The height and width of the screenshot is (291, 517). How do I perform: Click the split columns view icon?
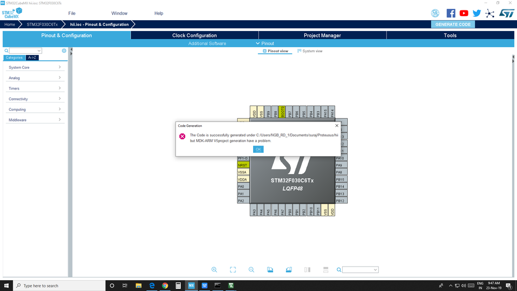pos(307,270)
